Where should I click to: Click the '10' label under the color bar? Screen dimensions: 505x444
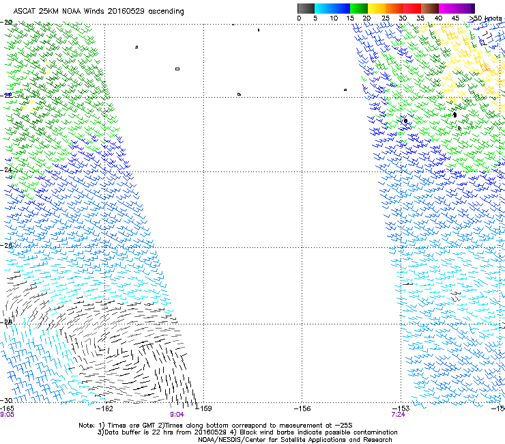(334, 18)
